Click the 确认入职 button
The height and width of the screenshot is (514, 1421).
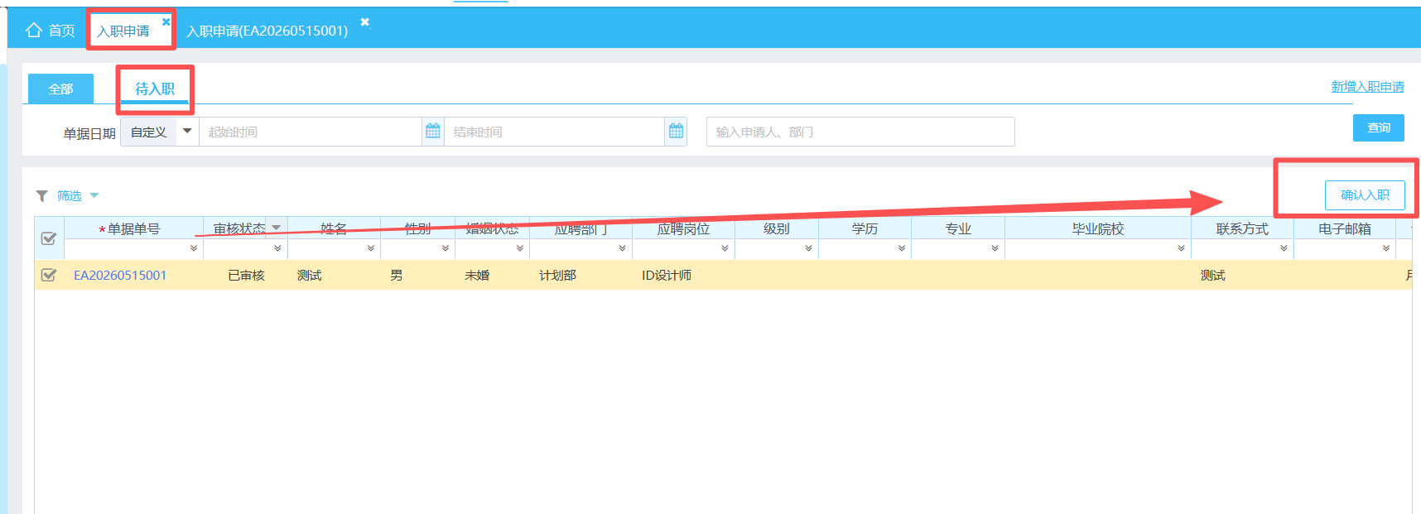tap(1365, 195)
